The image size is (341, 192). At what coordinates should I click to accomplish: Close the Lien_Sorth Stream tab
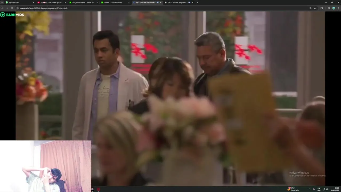click(97, 2)
